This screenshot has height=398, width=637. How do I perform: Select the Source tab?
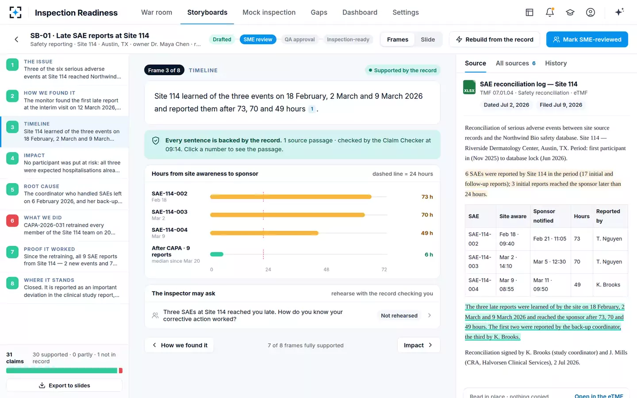[x=476, y=63]
